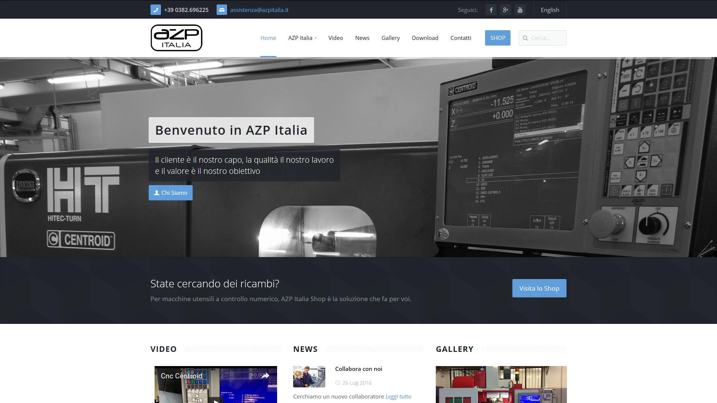The height and width of the screenshot is (403, 717).
Task: Go to the Home menu item
Action: coord(268,38)
